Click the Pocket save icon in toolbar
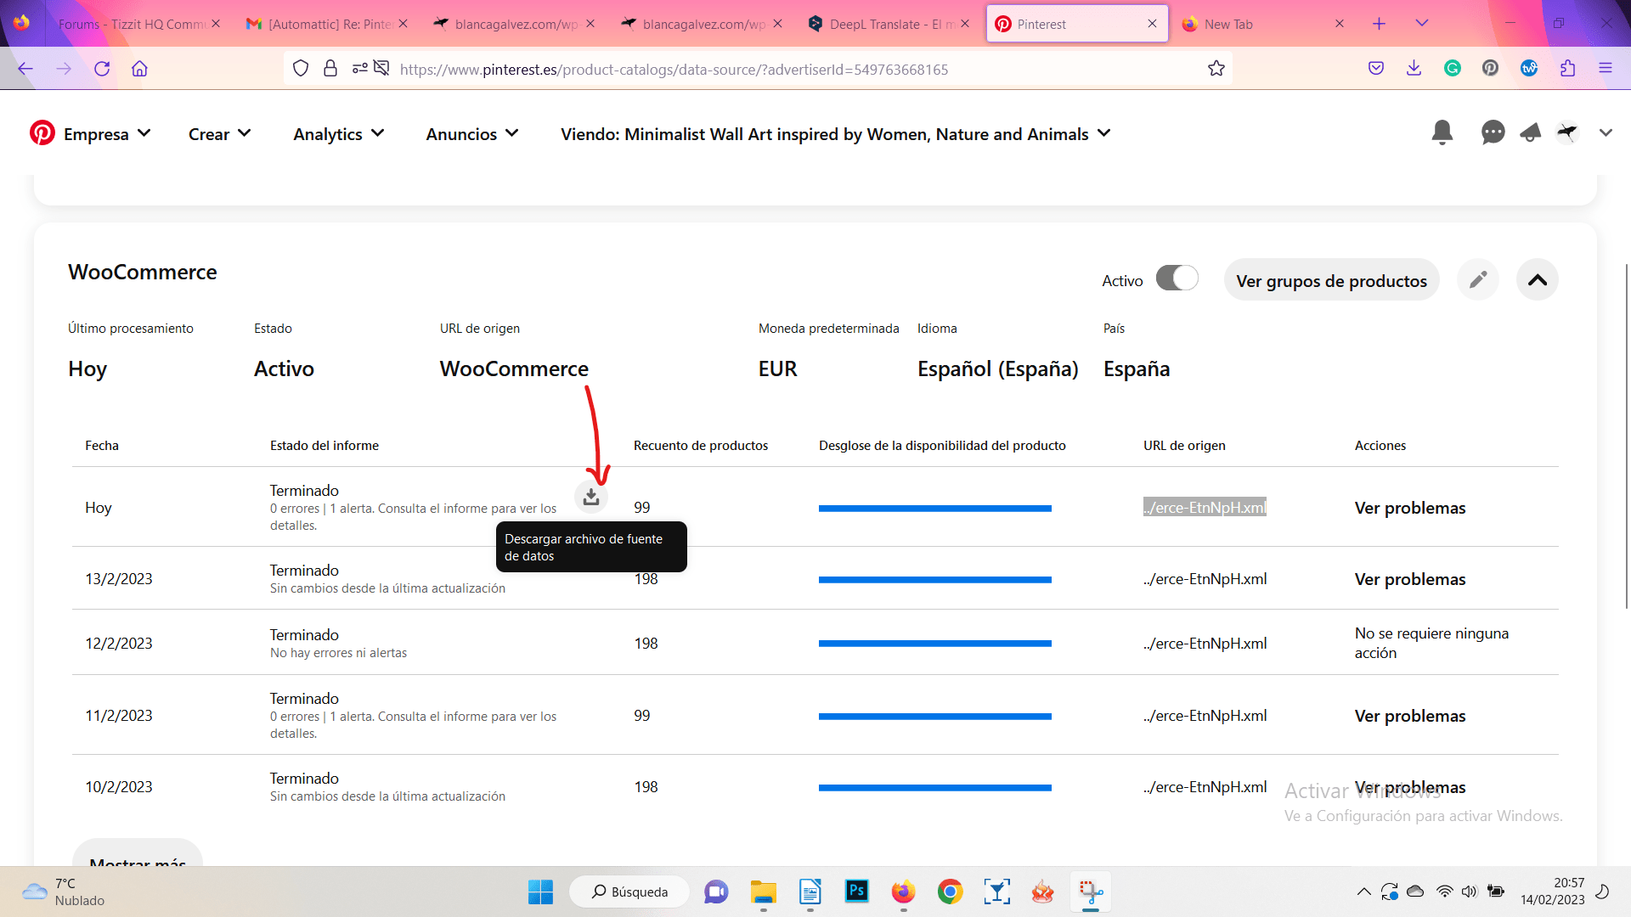 (1376, 69)
